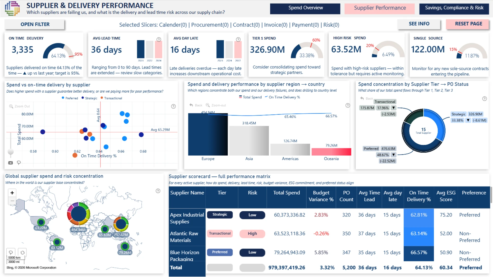Screen dimensions: 493x277
Task: Click the down arrow beside Transactional 17.96%
Action: tap(393, 108)
